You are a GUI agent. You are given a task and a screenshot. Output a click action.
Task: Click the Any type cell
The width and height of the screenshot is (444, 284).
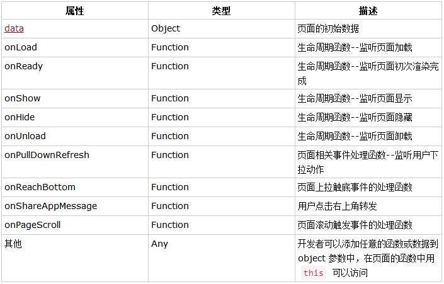pos(222,258)
